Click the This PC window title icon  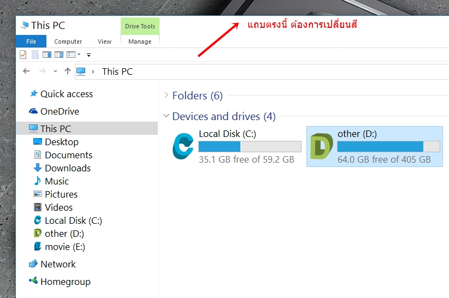point(25,25)
